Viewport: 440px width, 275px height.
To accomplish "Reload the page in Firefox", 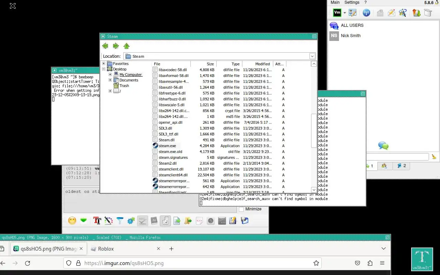I will [27, 263].
